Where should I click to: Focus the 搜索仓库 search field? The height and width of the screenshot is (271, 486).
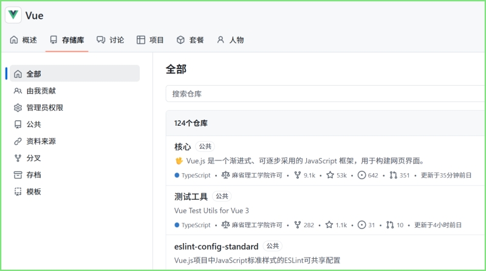(326, 94)
